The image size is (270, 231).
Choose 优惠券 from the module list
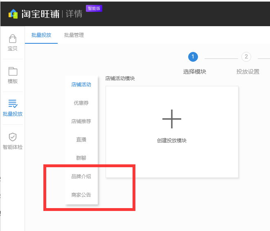[81, 103]
